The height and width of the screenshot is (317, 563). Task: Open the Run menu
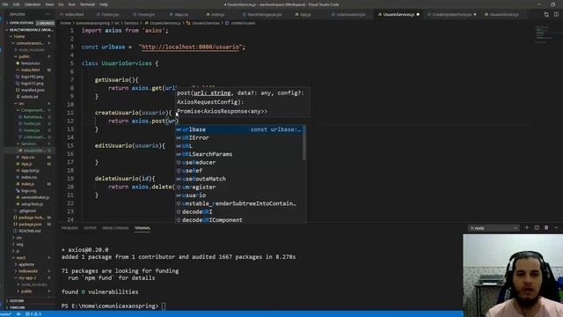coord(72,4)
